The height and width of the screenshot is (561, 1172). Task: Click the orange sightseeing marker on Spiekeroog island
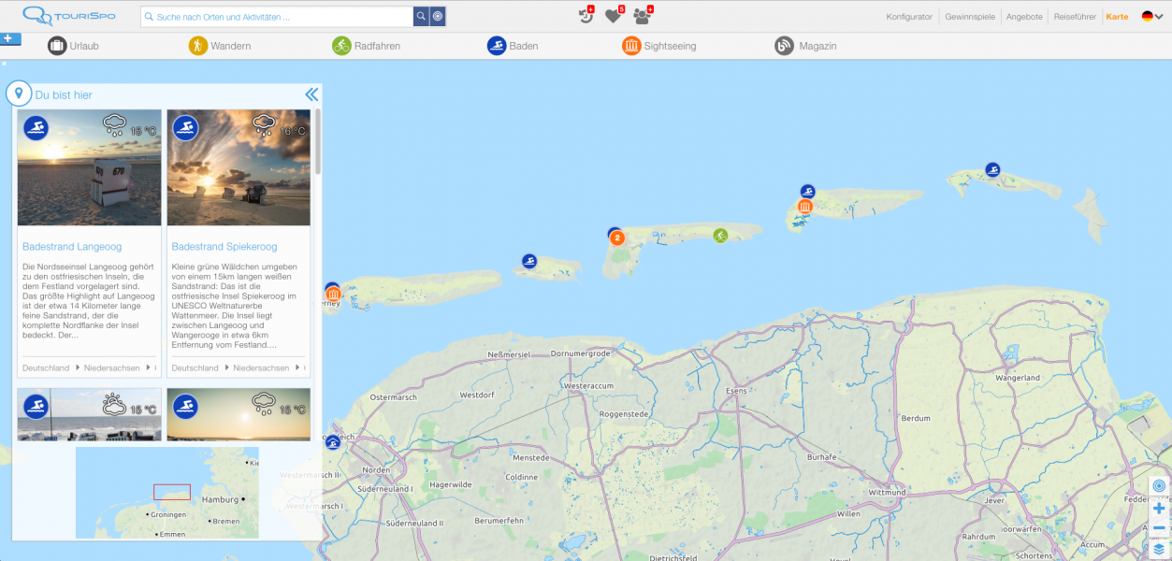coord(804,207)
